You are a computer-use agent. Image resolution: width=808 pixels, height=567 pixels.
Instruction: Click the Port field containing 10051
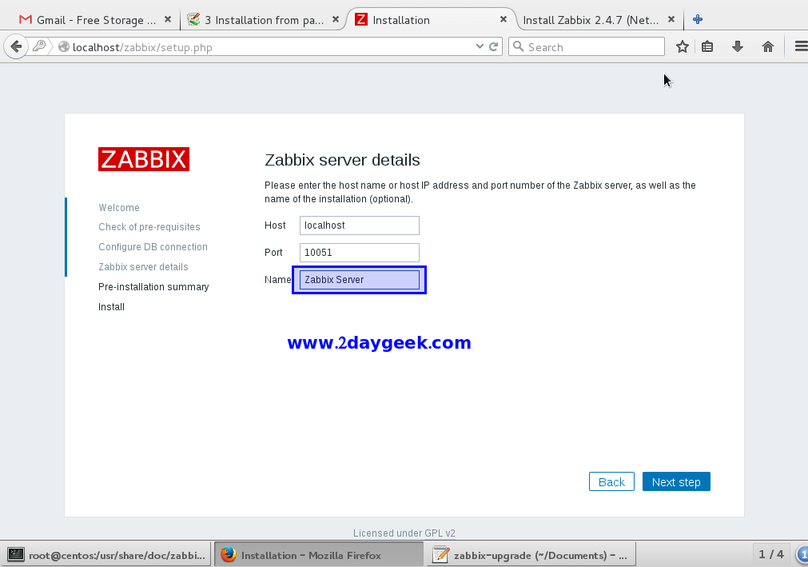pyautogui.click(x=360, y=253)
